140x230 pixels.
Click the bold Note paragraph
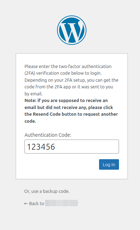tap(71, 111)
